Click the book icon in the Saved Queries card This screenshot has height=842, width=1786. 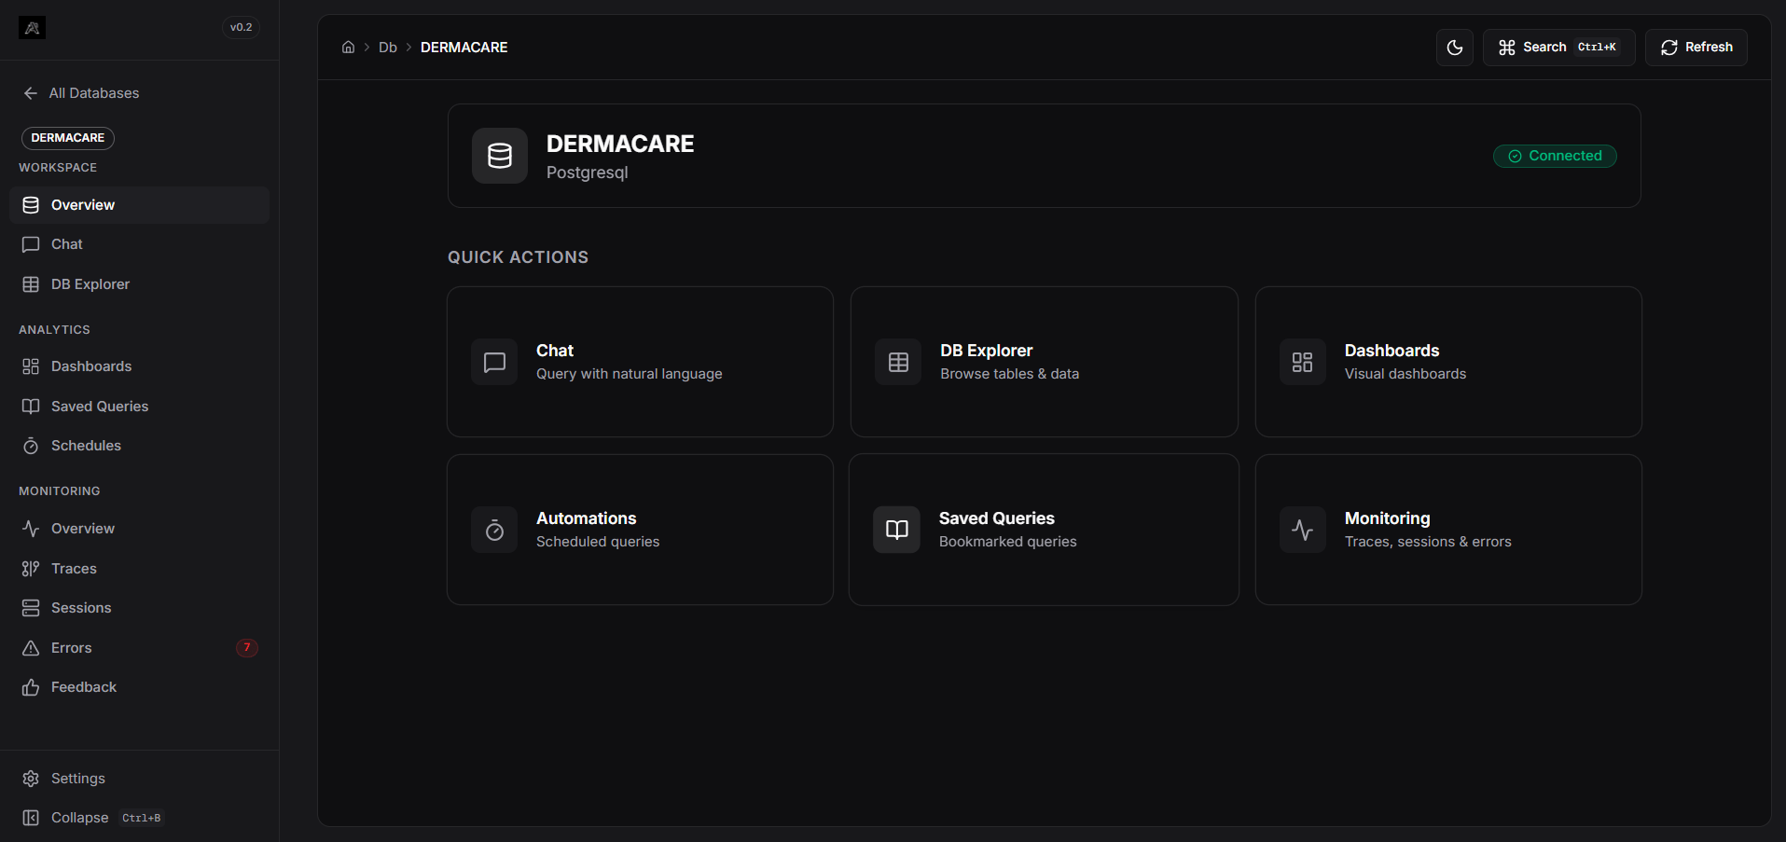[897, 530]
